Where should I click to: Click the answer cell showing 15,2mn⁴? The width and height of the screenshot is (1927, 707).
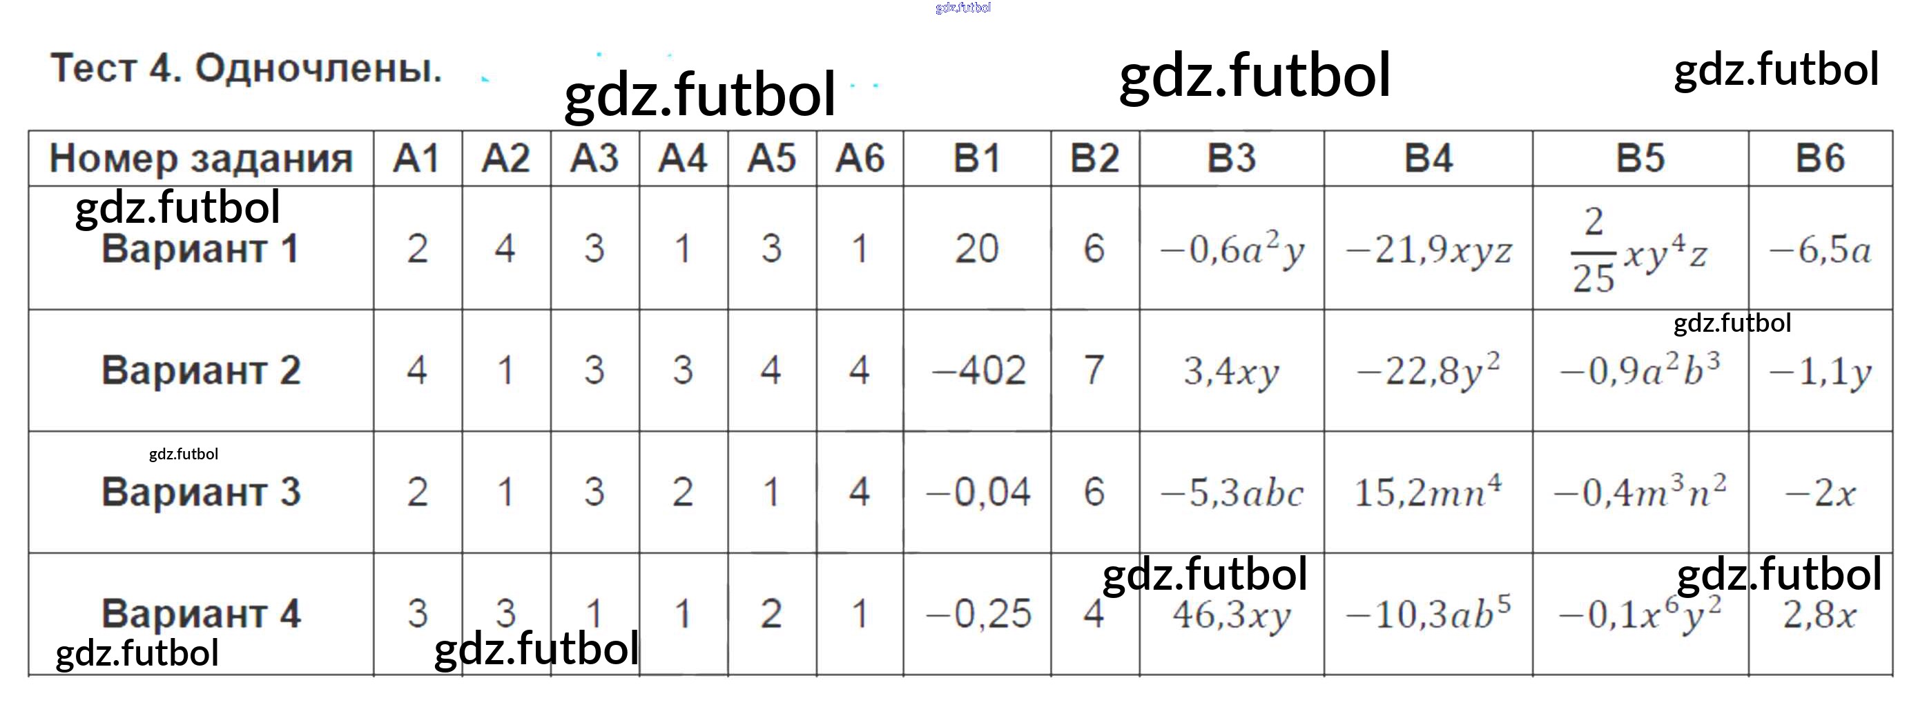click(1427, 492)
